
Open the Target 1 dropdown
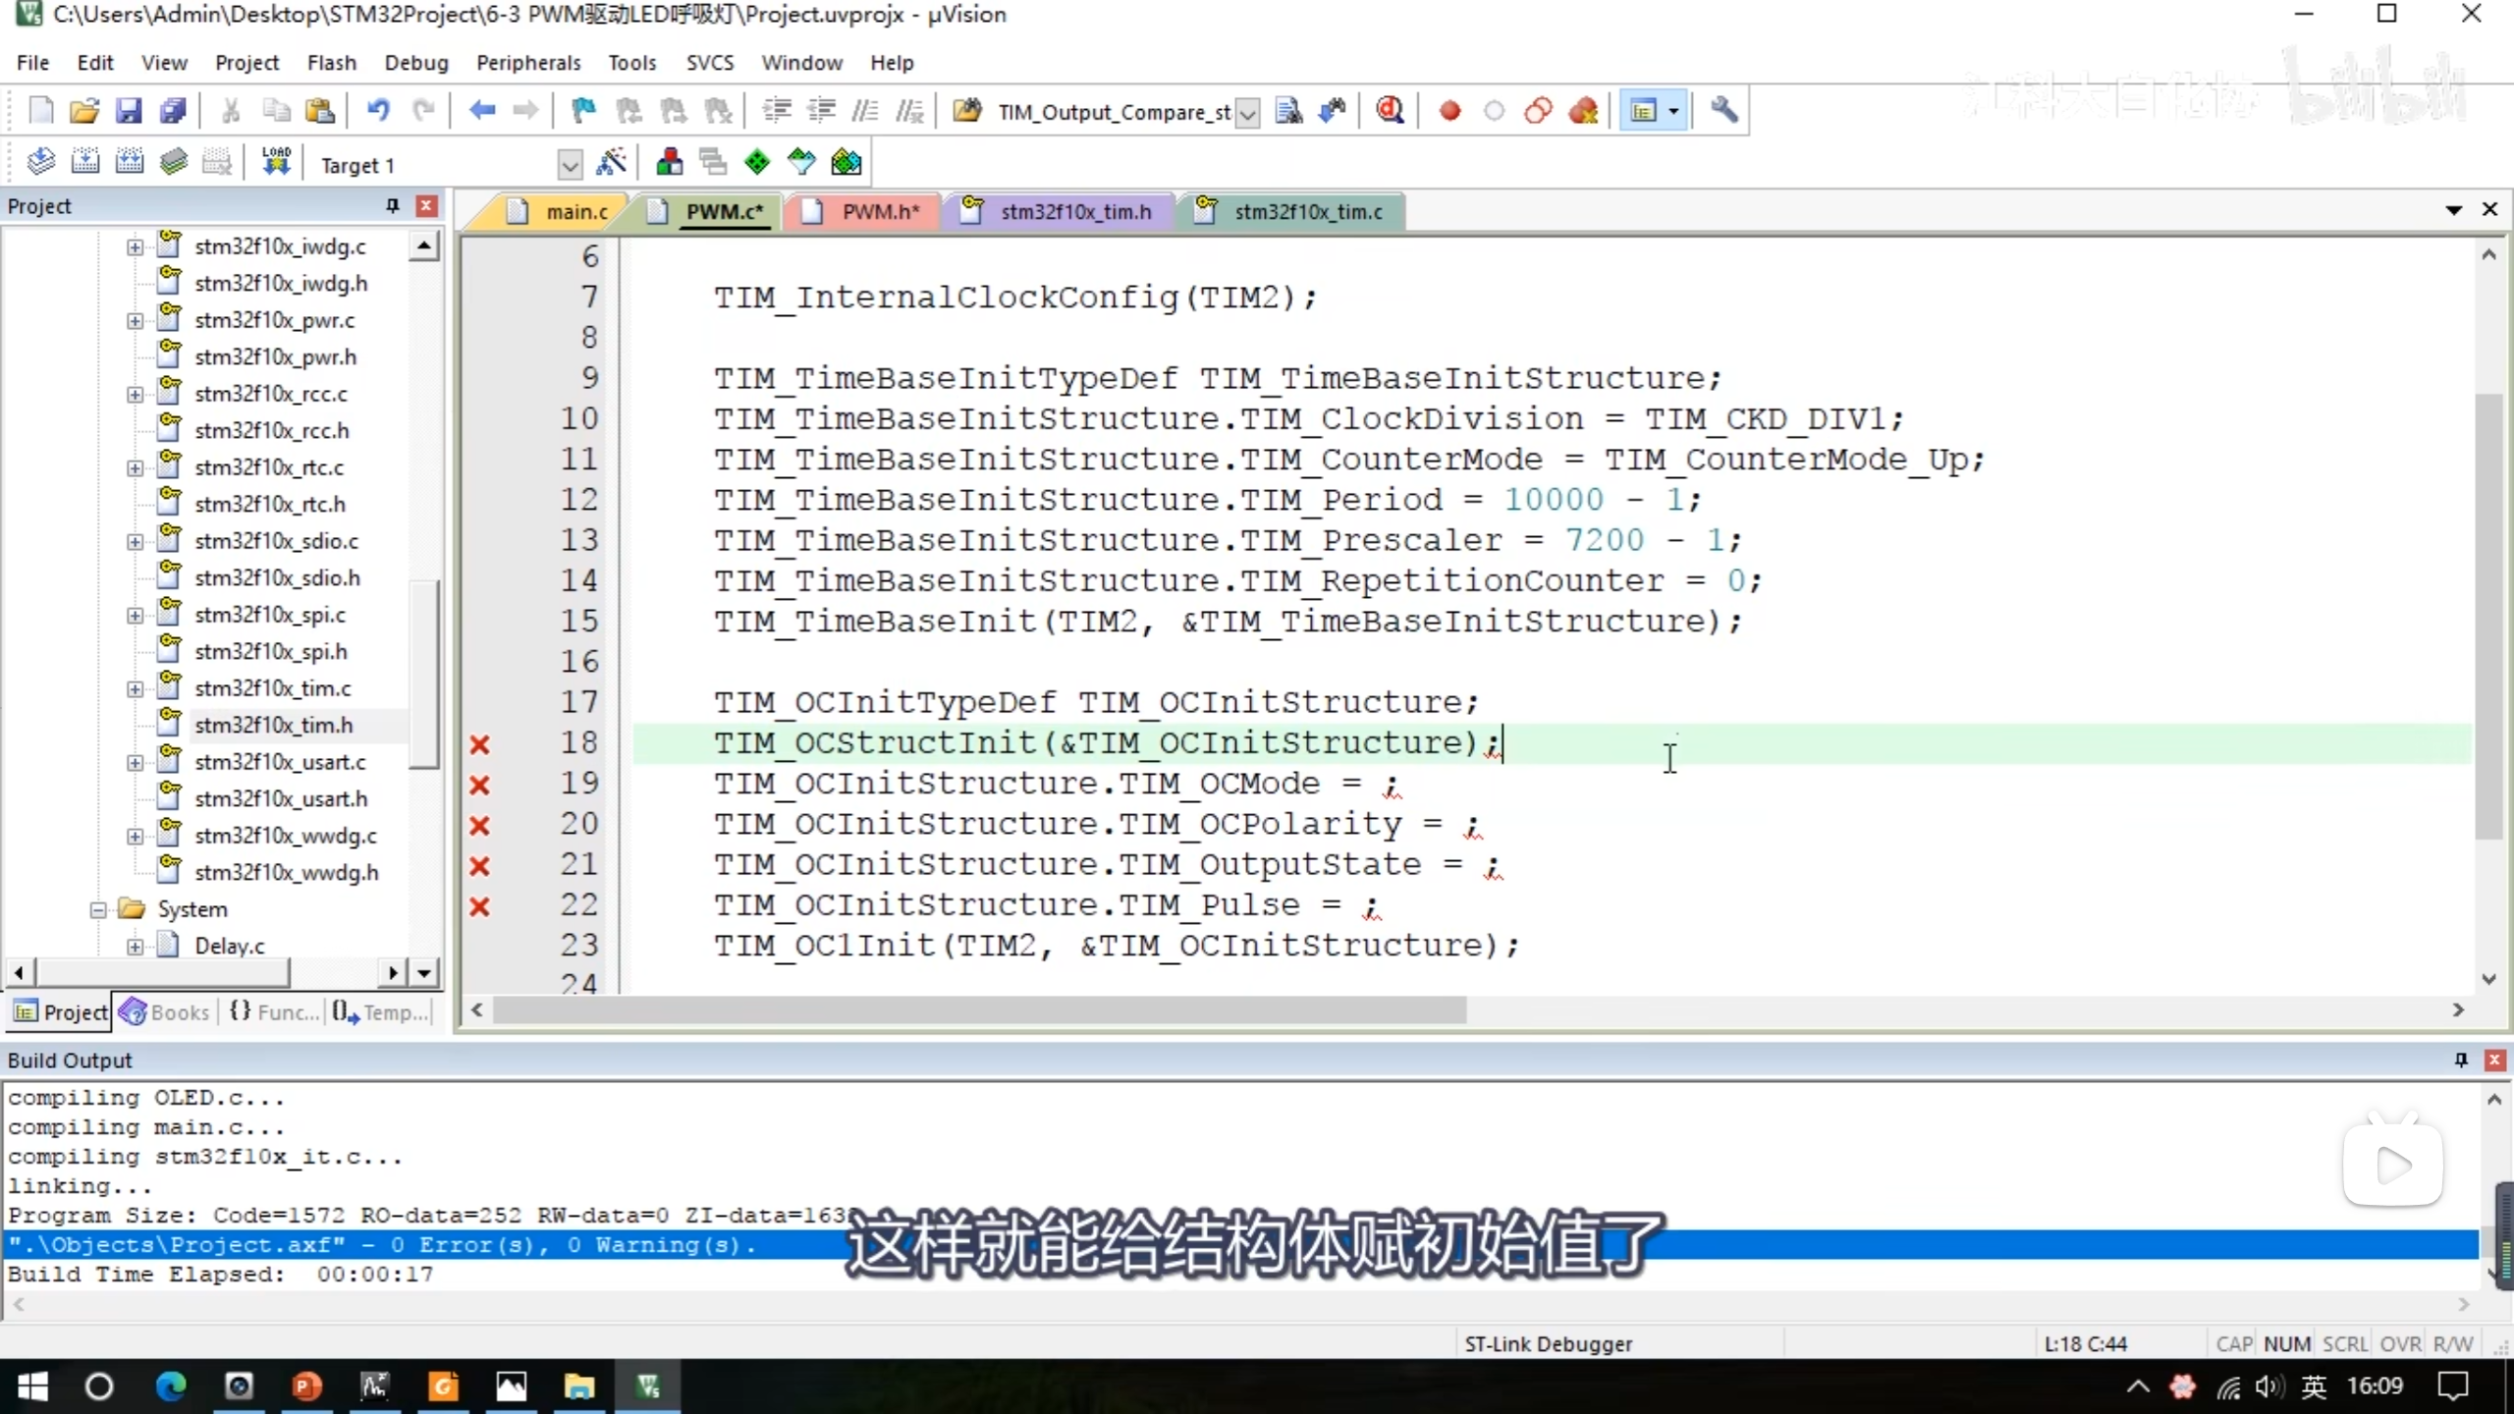click(x=570, y=164)
